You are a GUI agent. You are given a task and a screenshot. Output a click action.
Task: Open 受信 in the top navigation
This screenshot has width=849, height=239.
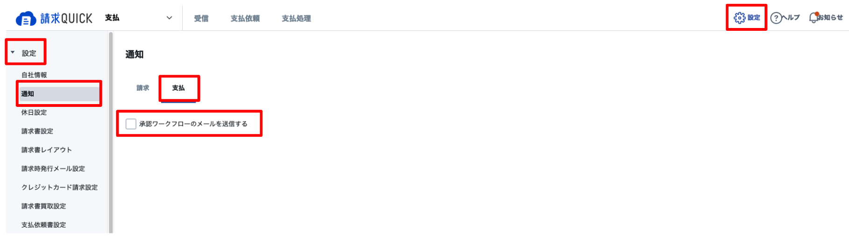pos(201,18)
